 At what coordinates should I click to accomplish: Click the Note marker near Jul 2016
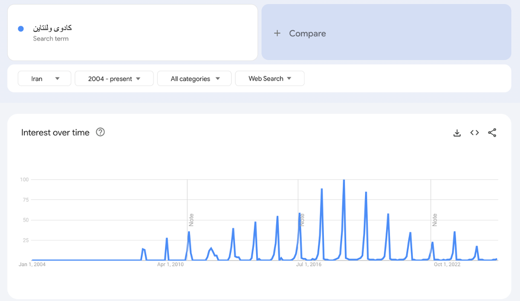click(302, 220)
